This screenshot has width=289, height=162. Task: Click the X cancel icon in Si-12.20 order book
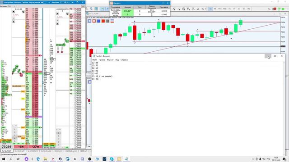(x=14, y=12)
